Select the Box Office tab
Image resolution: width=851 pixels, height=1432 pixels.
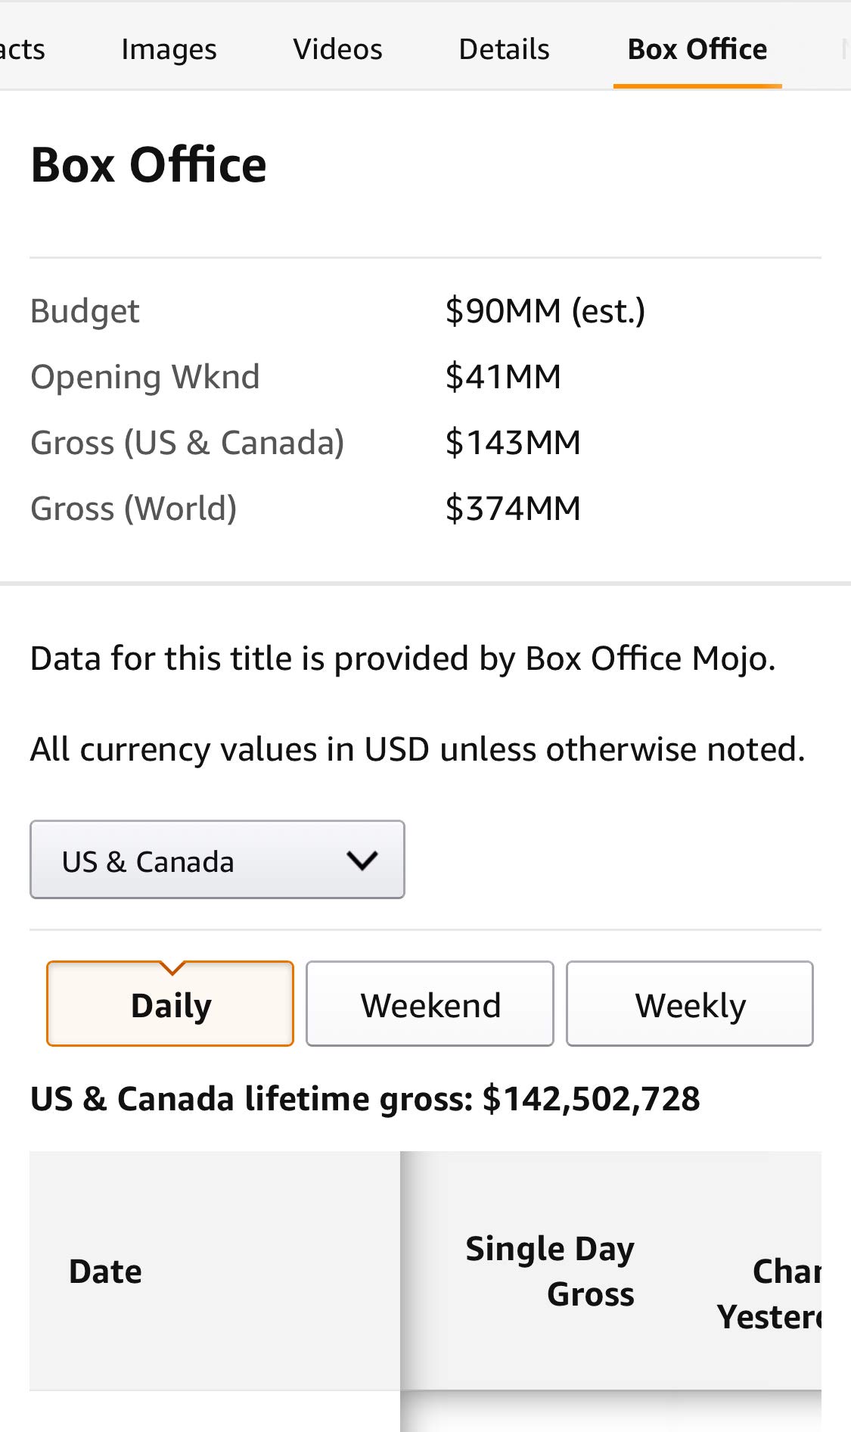point(697,49)
